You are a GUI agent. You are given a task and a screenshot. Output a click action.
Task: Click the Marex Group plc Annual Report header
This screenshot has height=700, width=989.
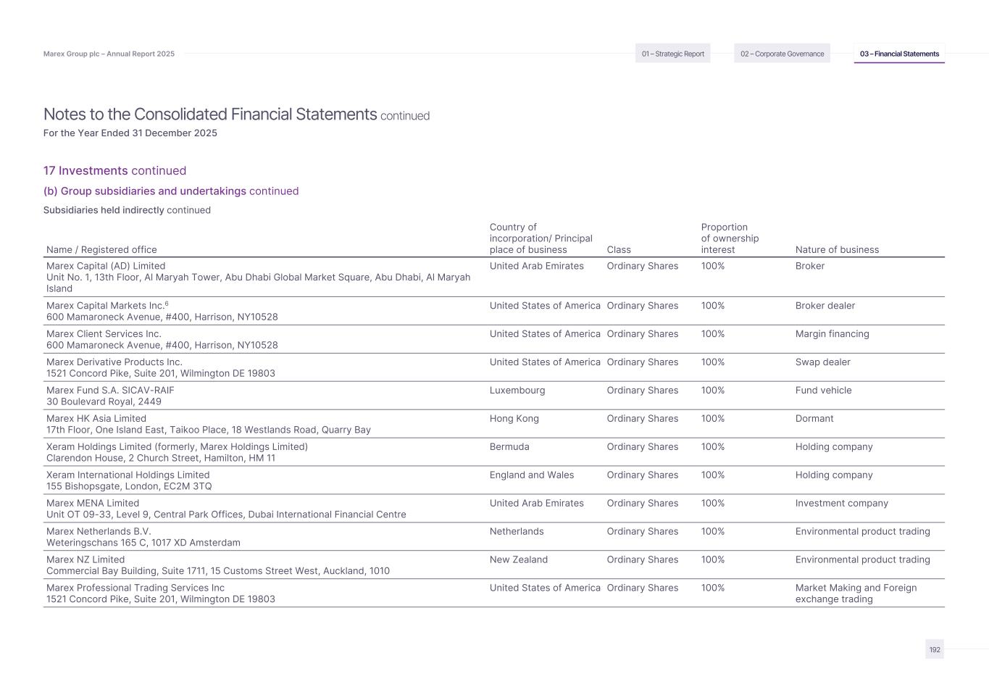tap(109, 54)
